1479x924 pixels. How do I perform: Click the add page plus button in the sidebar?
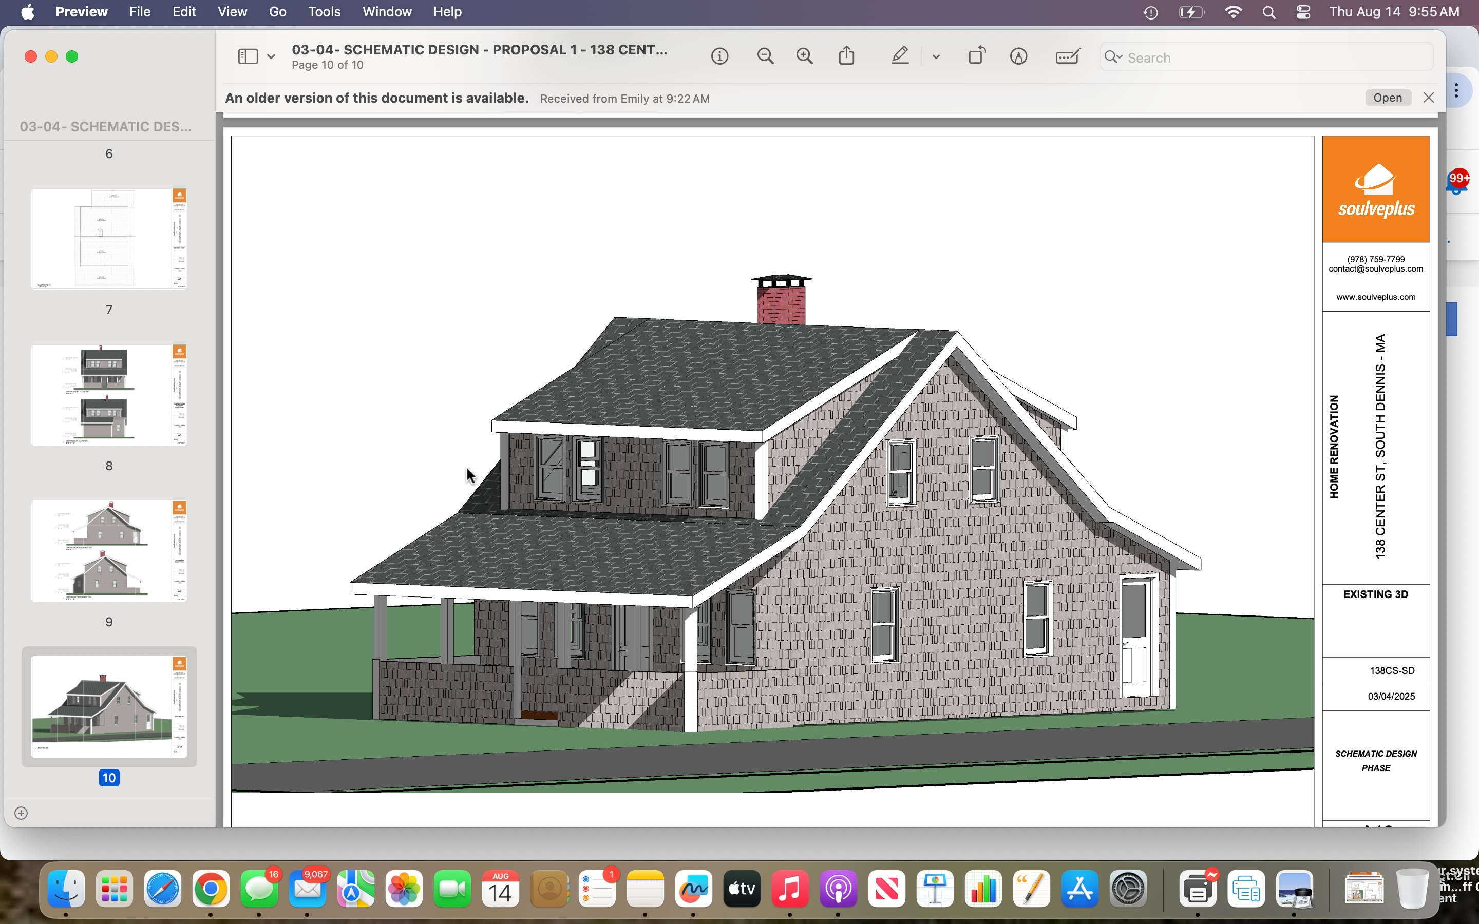coord(21,813)
